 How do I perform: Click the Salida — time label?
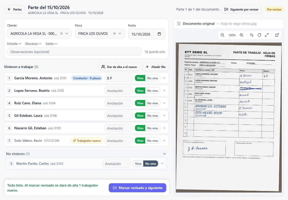pos(51,44)
